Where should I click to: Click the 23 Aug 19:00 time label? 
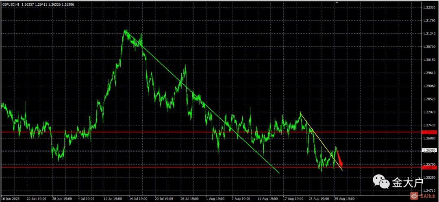click(319, 199)
